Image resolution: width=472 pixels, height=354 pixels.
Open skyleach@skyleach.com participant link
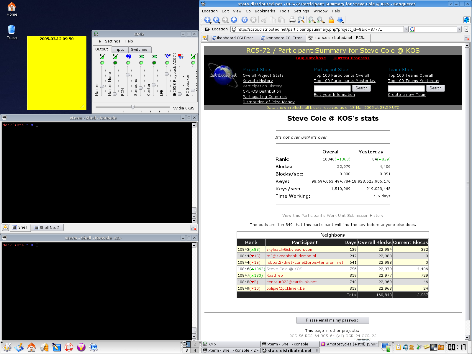[290, 250]
